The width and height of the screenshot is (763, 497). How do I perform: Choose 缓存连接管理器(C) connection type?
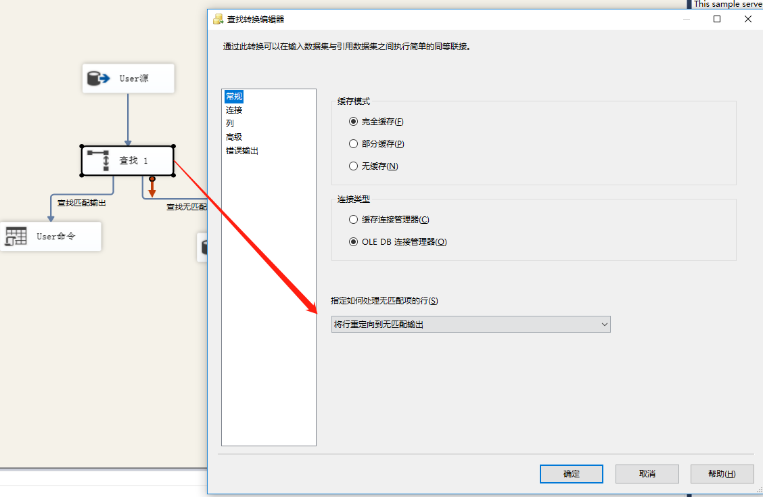click(x=389, y=220)
